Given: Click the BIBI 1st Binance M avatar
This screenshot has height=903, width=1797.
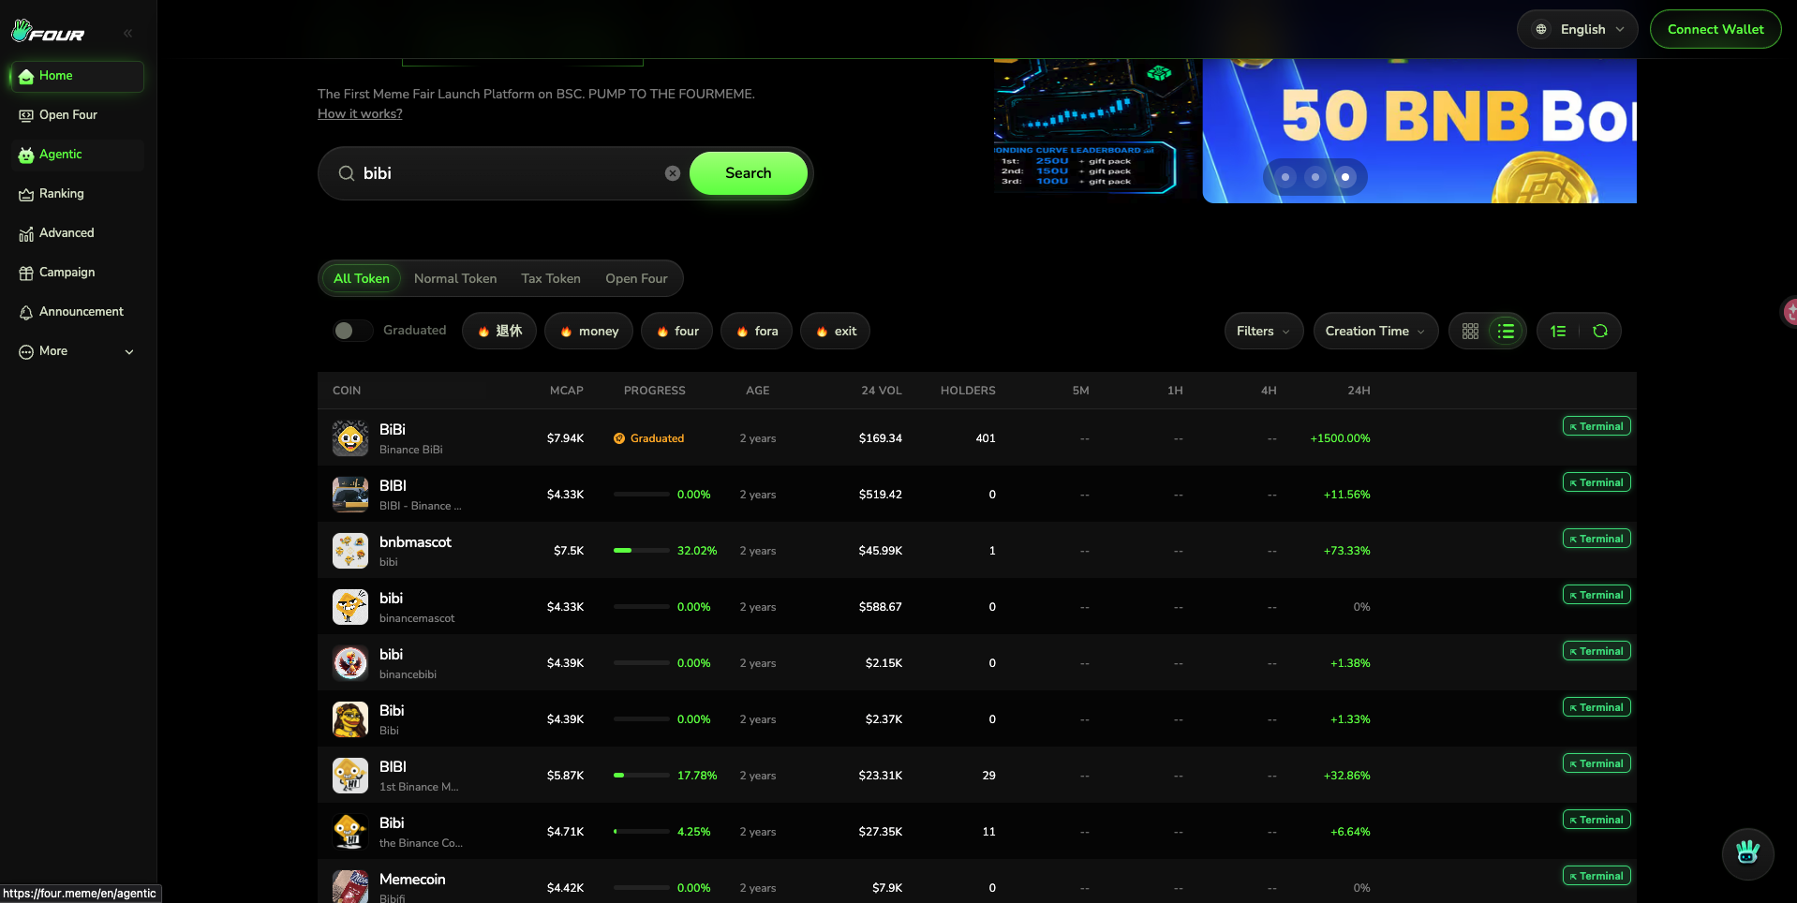Looking at the screenshot, I should pos(350,776).
